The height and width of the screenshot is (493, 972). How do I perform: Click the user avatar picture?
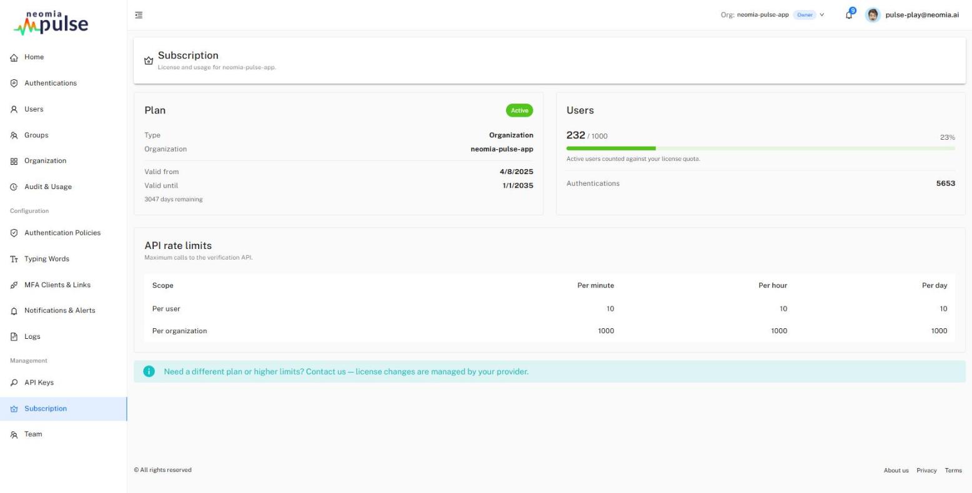pyautogui.click(x=873, y=15)
